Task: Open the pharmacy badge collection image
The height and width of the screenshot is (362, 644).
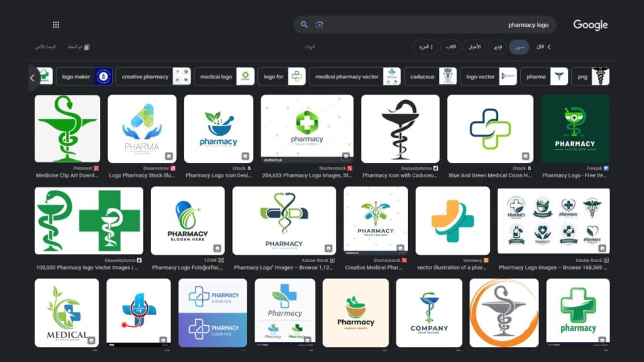Action: (553, 221)
